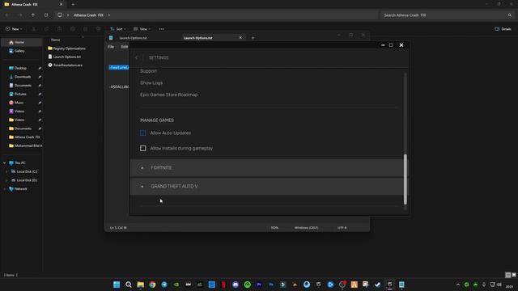The width and height of the screenshot is (518, 291).
Task: Switch to Notepad from the taskbar
Action: coord(401,285)
